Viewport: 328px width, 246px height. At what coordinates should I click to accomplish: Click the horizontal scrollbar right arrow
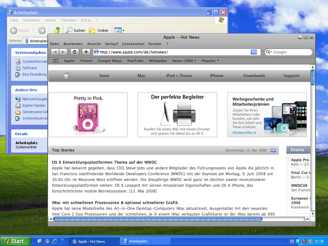pyautogui.click(x=307, y=219)
